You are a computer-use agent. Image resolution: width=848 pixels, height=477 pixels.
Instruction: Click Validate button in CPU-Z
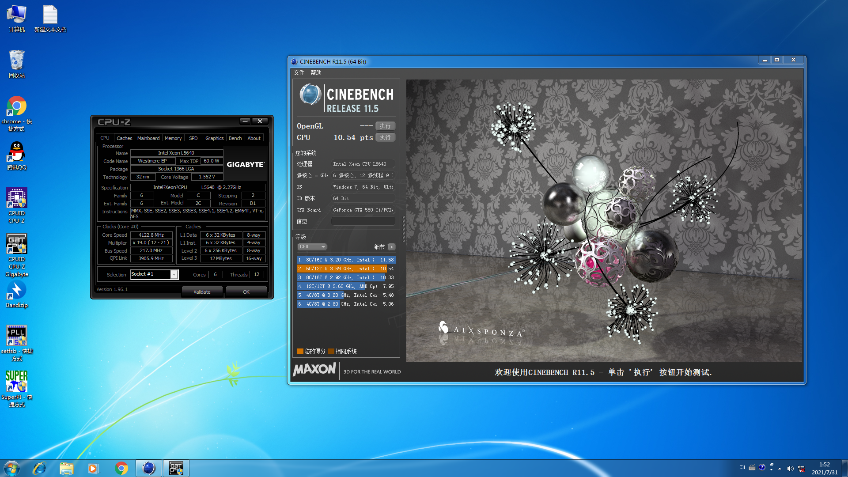(202, 292)
